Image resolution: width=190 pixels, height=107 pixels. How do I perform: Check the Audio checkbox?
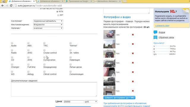point(12,43)
